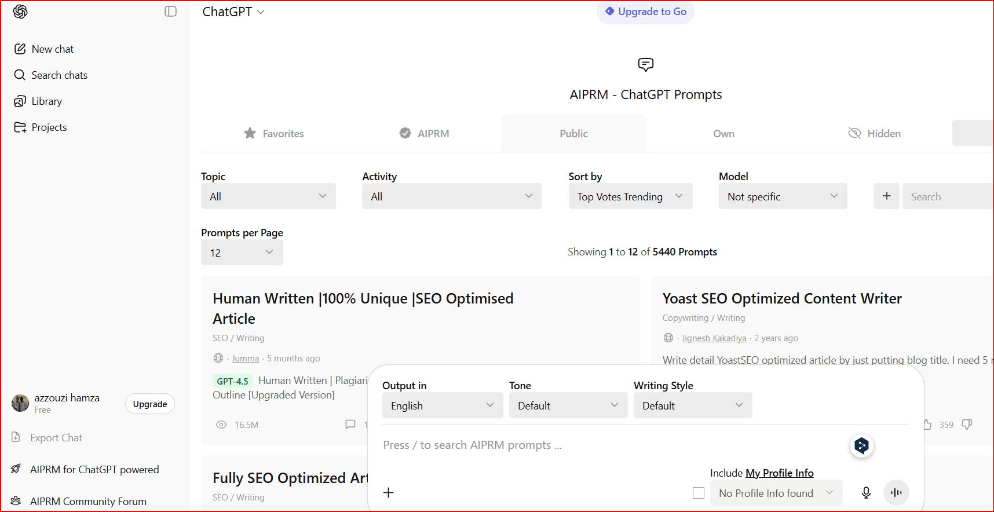Screen dimensions: 994x512
Task: Click the microphone dictate icon
Action: click(x=866, y=493)
